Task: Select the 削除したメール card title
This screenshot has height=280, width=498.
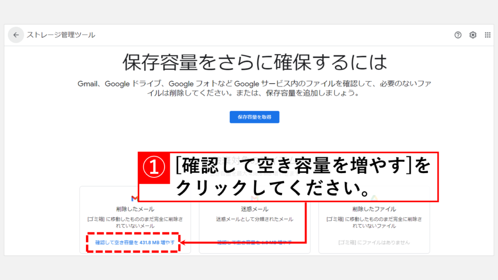Action: coord(135,209)
